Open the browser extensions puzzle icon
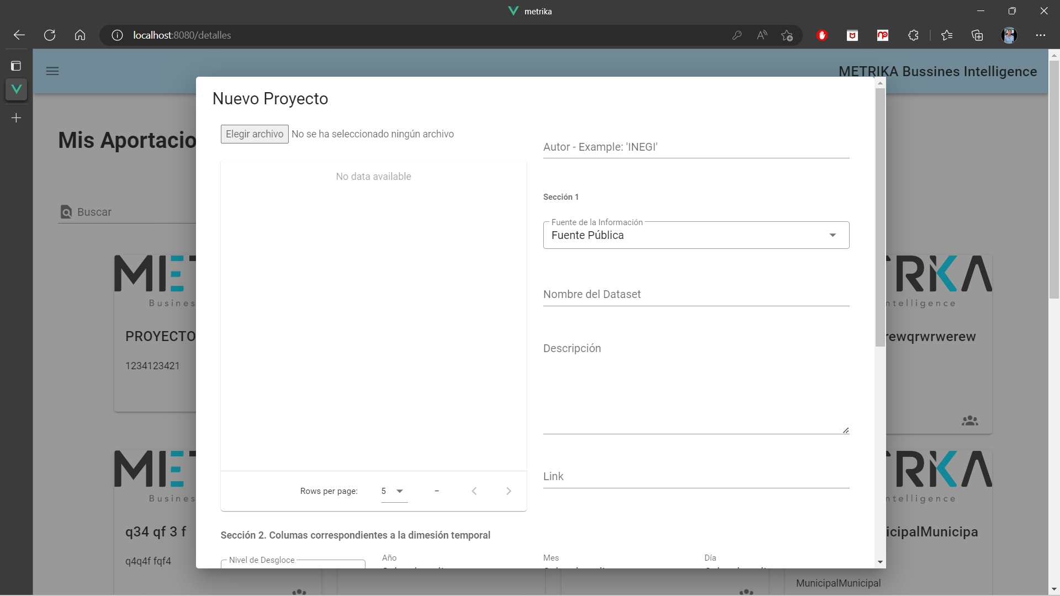This screenshot has height=596, width=1060. [914, 35]
